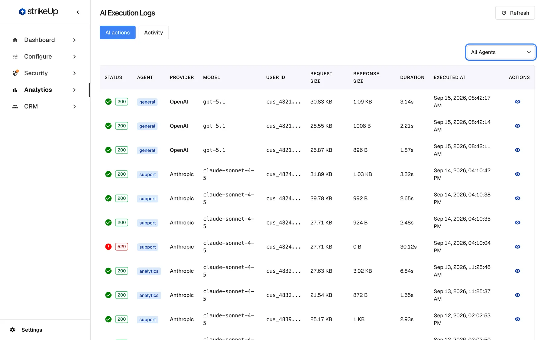Viewport: 544px width, 340px height.
Task: Click the sidebar scrollbar handle
Action: [x=89, y=90]
